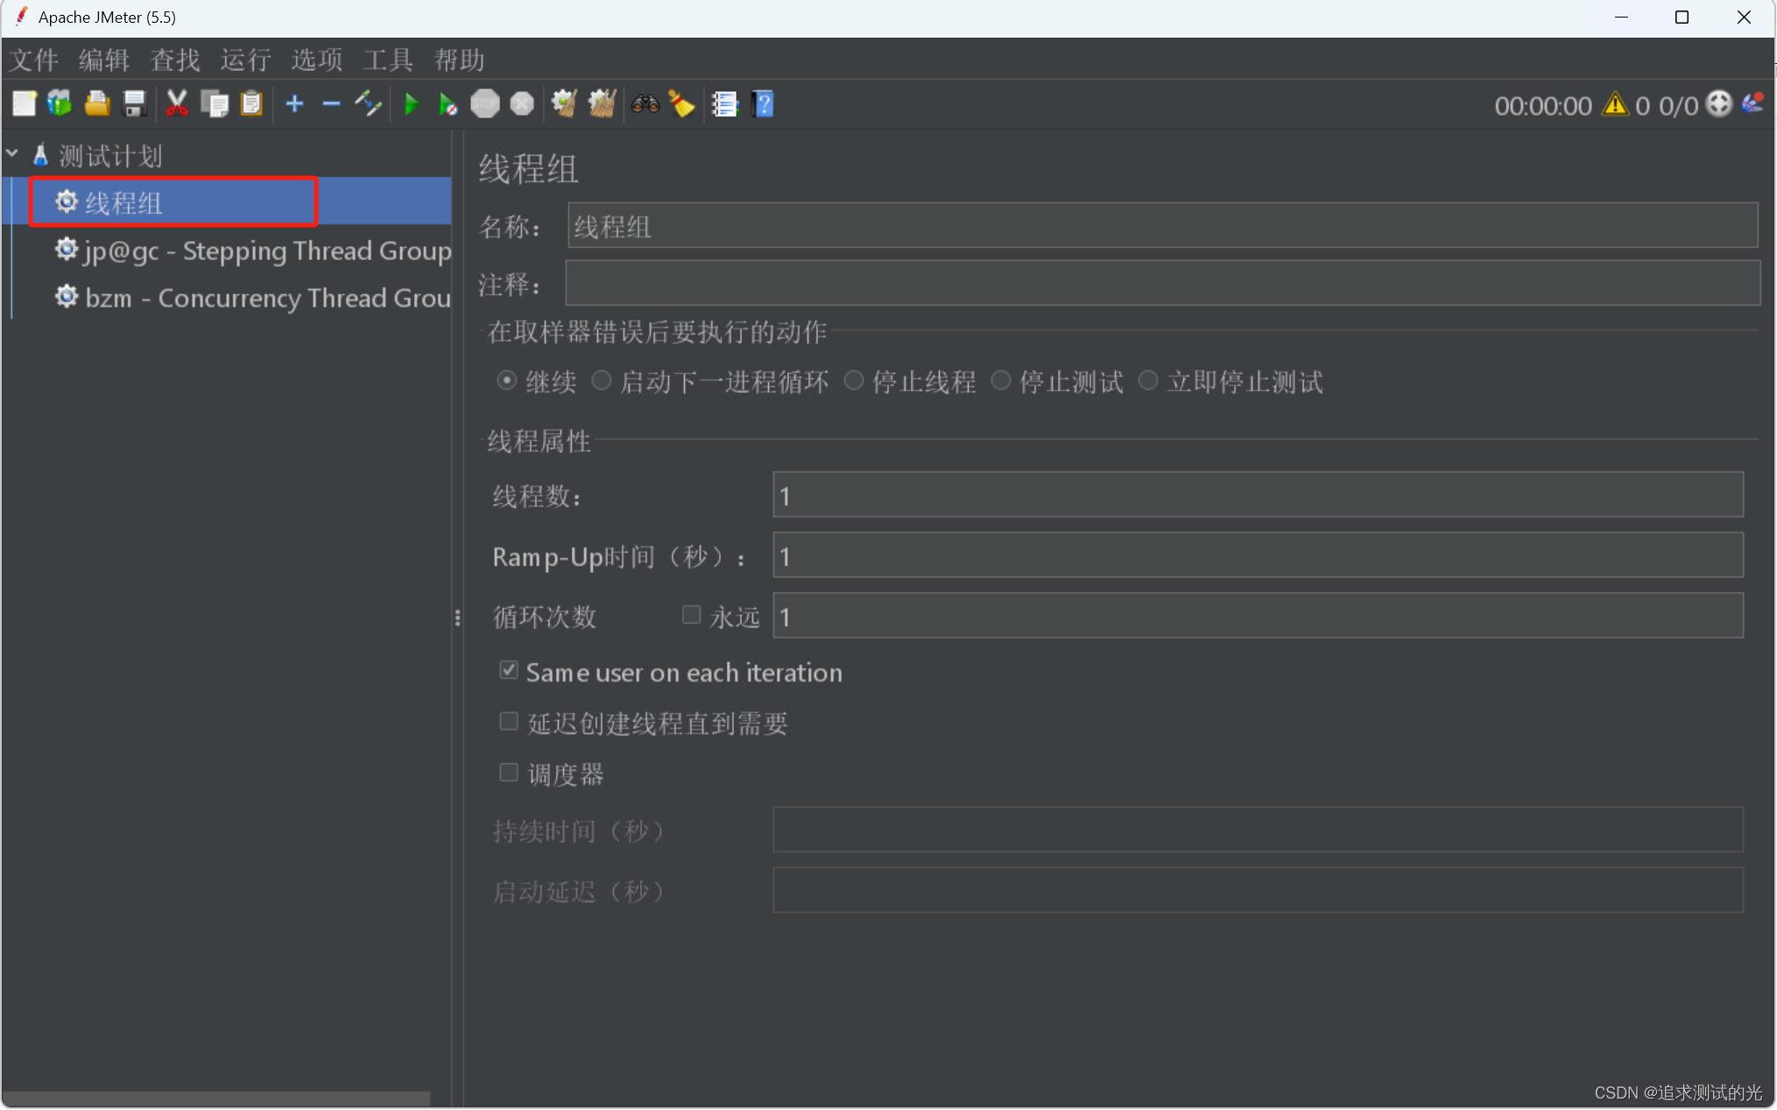
Task: Open the 运行 menu
Action: click(245, 60)
